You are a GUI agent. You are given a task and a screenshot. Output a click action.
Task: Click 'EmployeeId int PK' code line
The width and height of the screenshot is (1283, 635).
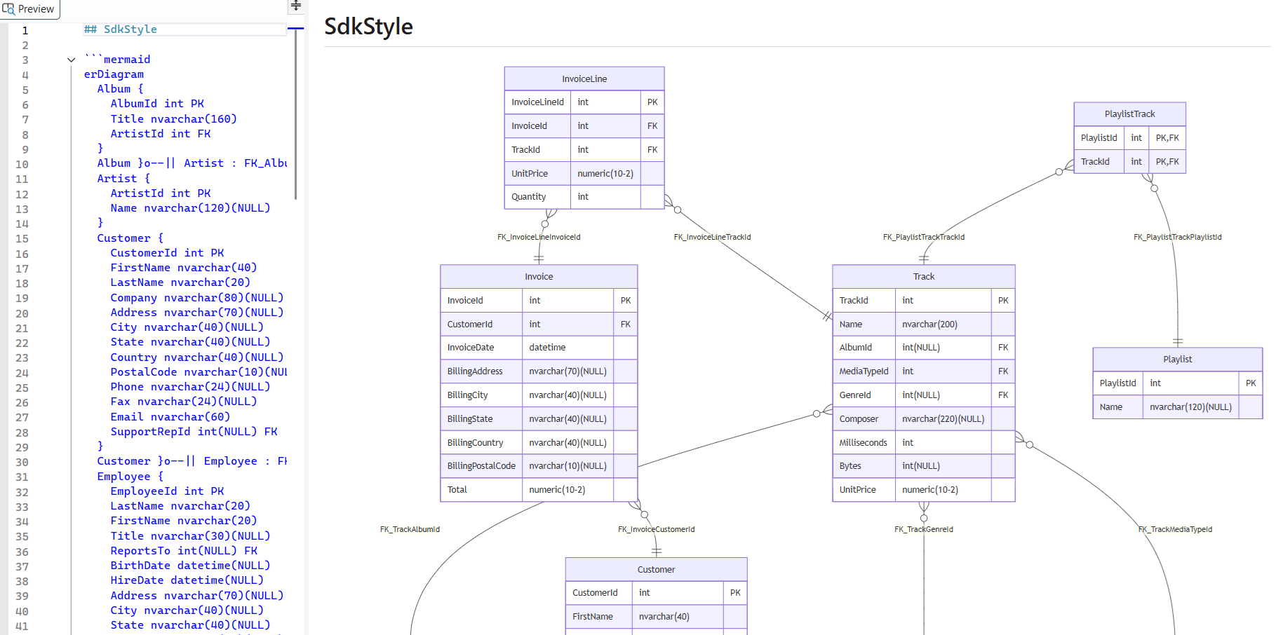[167, 491]
